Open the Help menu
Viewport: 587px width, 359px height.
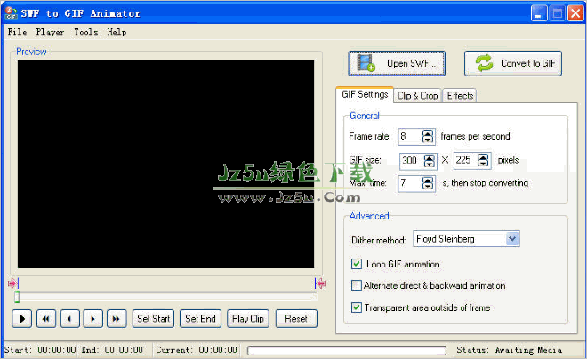tap(117, 33)
